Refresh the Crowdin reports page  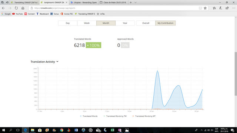[x=16, y=8]
